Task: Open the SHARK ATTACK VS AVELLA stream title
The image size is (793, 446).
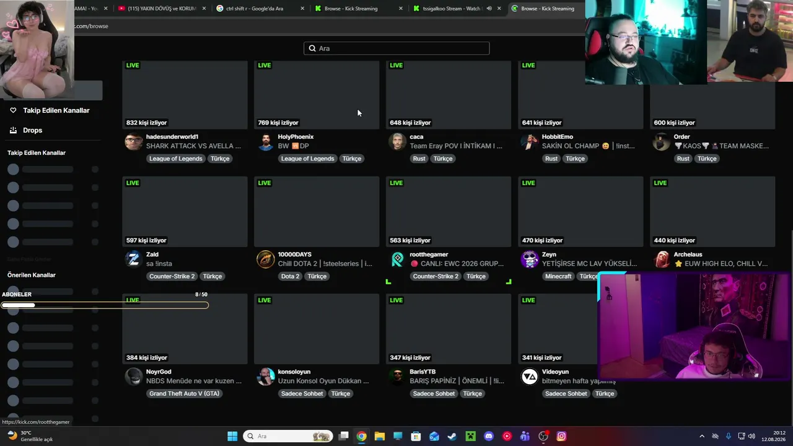Action: 193,146
